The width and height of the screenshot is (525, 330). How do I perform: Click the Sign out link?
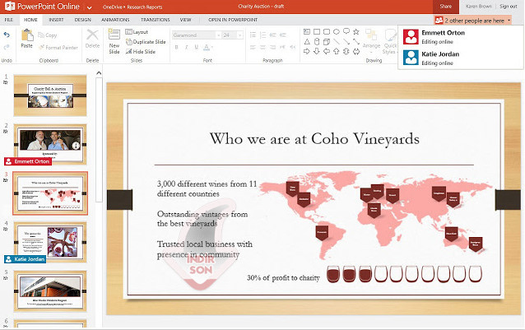[509, 7]
